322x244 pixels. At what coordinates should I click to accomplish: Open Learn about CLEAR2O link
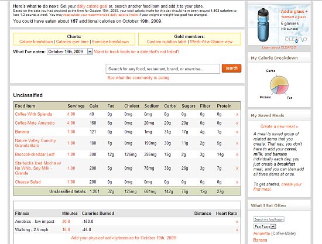pos(279,47)
